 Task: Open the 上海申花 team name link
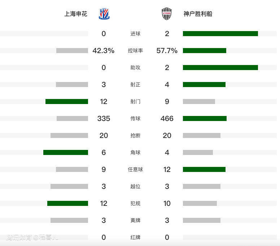(76, 14)
